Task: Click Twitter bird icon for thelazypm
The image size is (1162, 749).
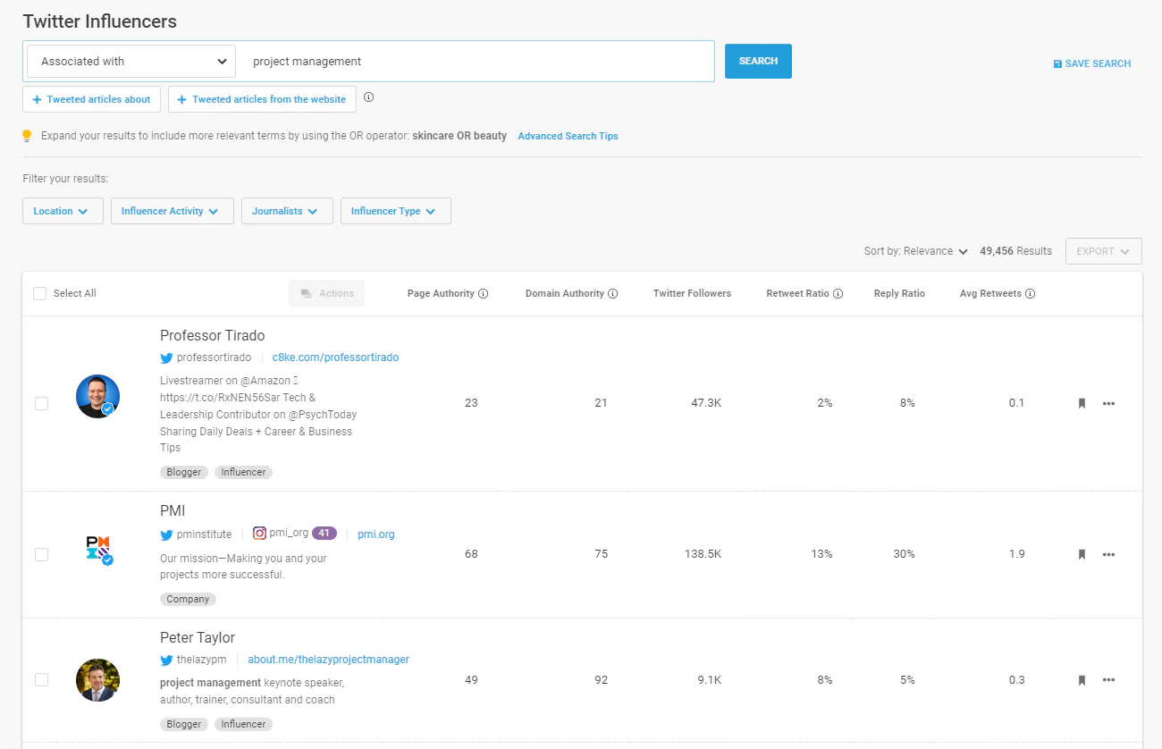Action: [x=166, y=660]
